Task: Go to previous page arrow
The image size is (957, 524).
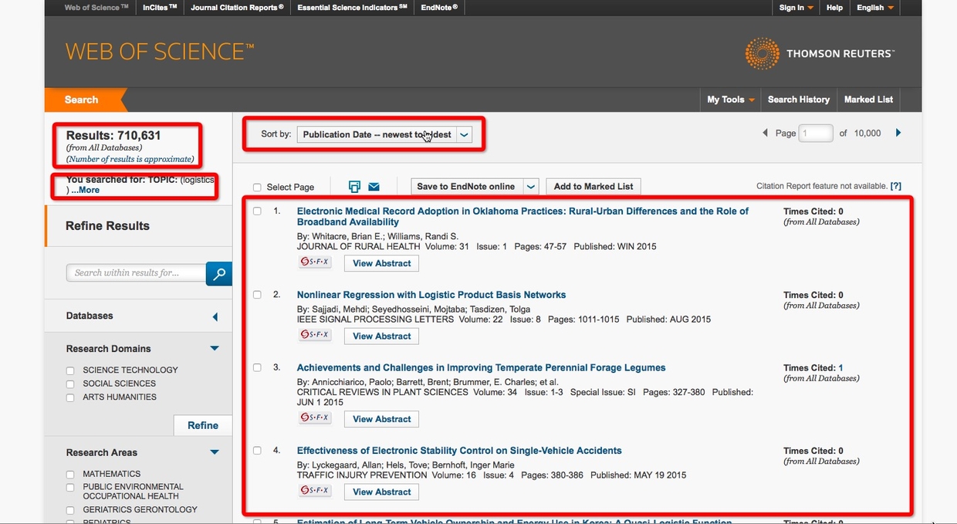Action: 765,133
